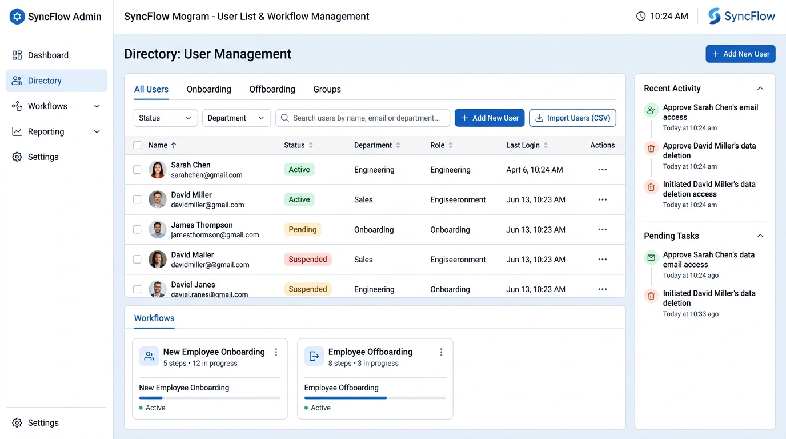Collapse the Pending Tasks section
Image resolution: width=786 pixels, height=439 pixels.
point(760,236)
